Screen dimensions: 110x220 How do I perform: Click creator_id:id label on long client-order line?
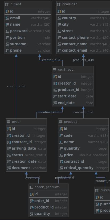coord(16,86)
